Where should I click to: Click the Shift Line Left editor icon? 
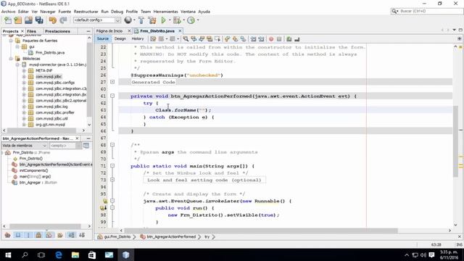click(x=253, y=38)
